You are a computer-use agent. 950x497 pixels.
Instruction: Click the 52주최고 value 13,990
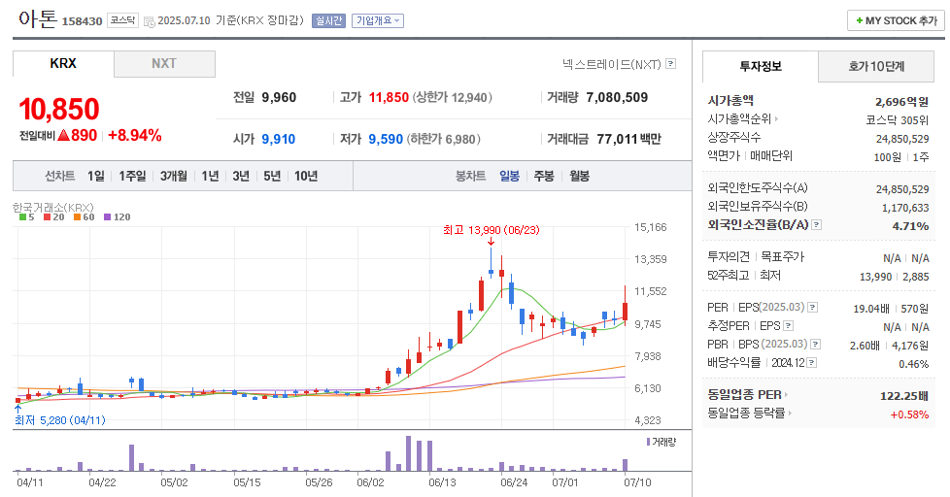pyautogui.click(x=875, y=277)
